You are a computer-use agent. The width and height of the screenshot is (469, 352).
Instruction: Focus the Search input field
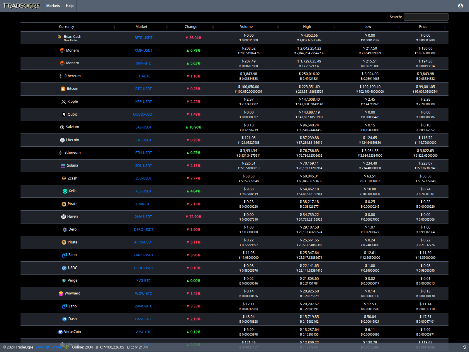[426, 17]
